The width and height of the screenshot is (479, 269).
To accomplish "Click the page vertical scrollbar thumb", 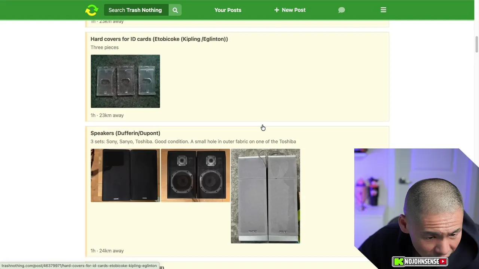I will (x=476, y=45).
